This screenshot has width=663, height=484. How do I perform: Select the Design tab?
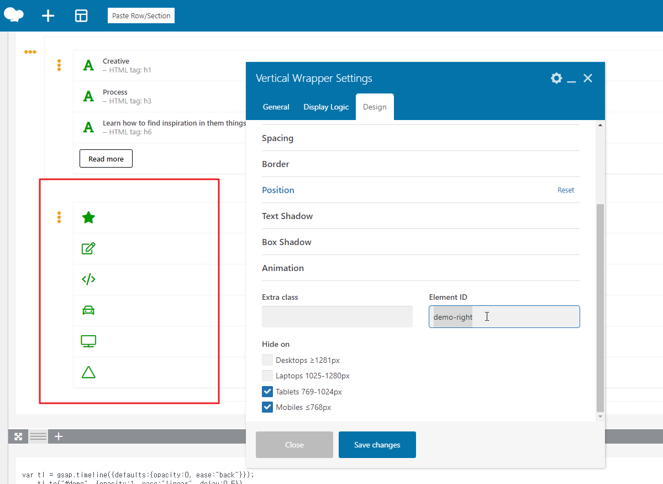(375, 107)
